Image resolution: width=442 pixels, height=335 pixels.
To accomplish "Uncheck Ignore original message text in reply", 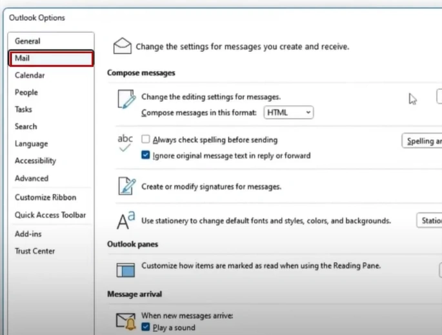I will click(145, 155).
